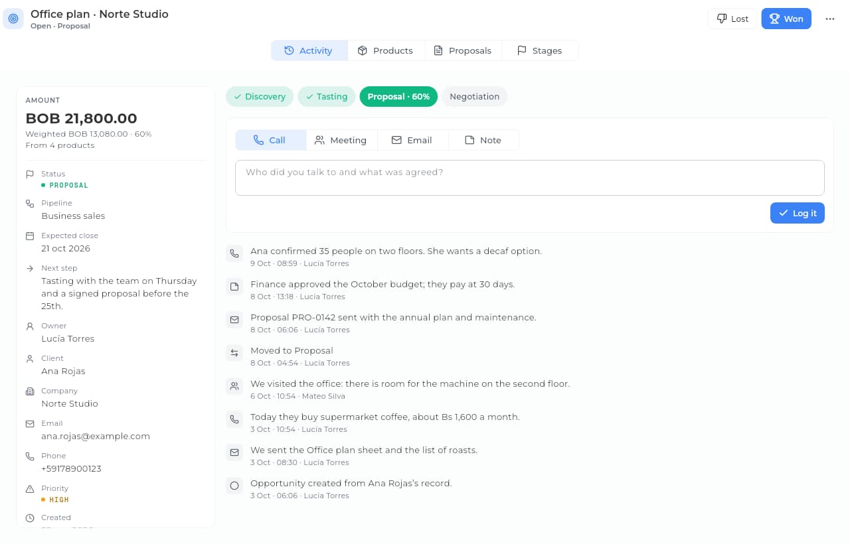
Task: Click the arrow icon next to Next step
Action: tap(30, 269)
